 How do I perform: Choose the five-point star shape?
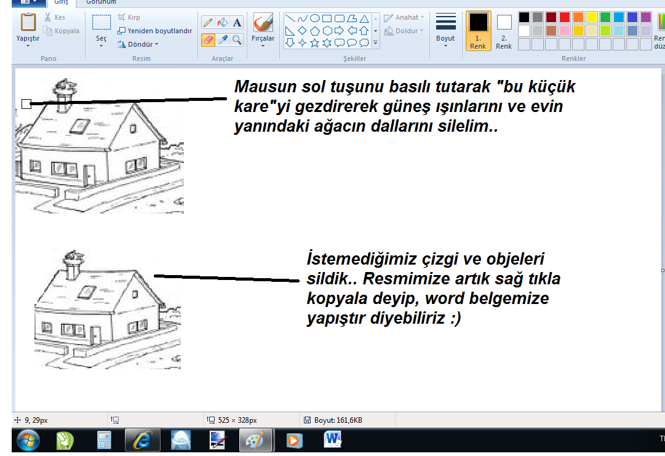click(315, 42)
